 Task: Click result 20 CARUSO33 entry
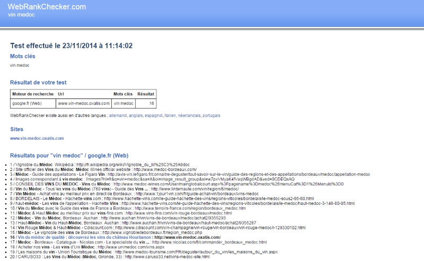tap(74, 257)
